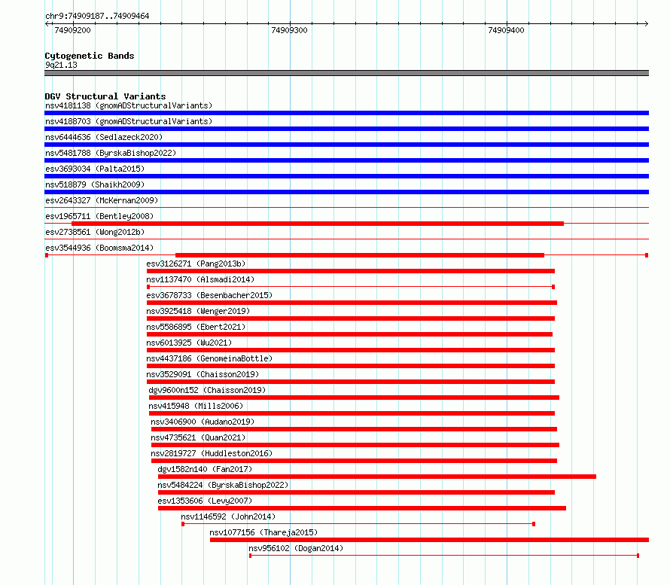Image resolution: width=670 pixels, height=585 pixels.
Task: Click the thin red line of nsv956102 Dogan2014
Action: [x=444, y=556]
